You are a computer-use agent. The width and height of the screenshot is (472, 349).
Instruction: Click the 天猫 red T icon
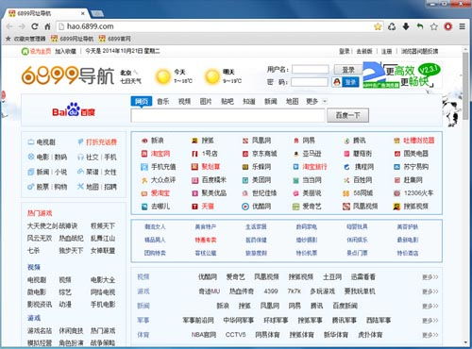(x=194, y=207)
